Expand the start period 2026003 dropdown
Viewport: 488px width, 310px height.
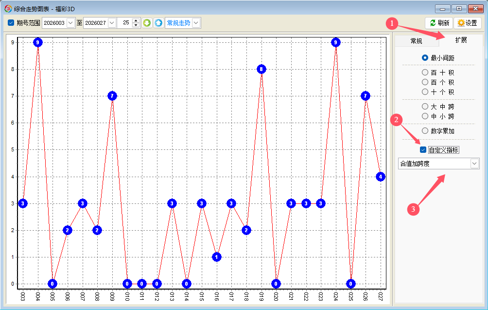pos(70,23)
